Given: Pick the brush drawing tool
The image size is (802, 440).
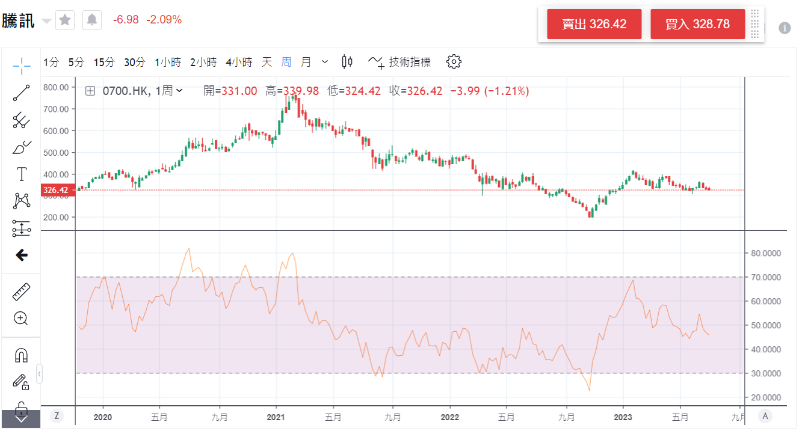Looking at the screenshot, I should 22,147.
